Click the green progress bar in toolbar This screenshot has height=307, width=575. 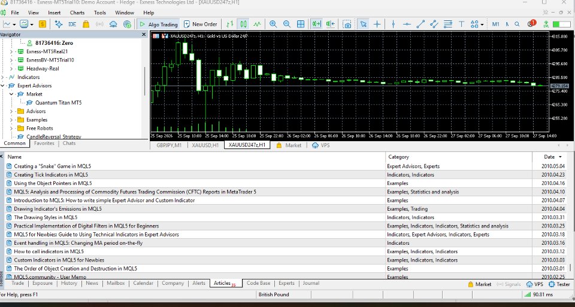click(561, 24)
